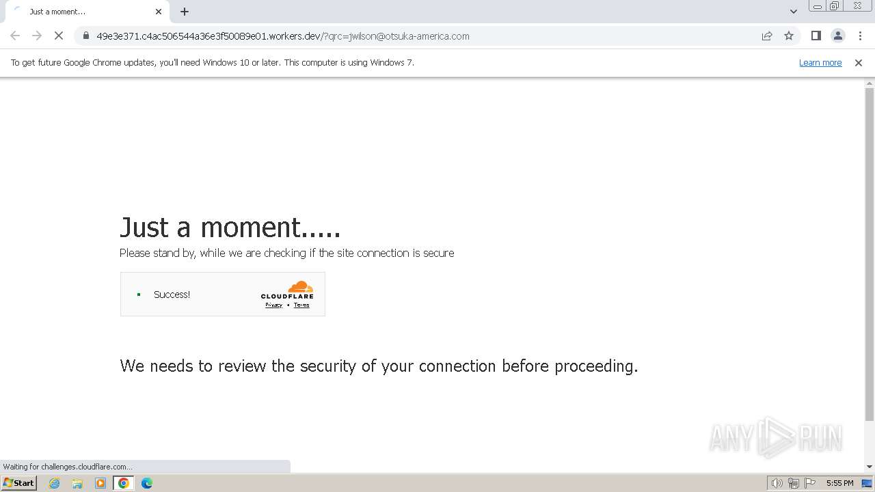Bookmark this page with star icon

point(789,36)
